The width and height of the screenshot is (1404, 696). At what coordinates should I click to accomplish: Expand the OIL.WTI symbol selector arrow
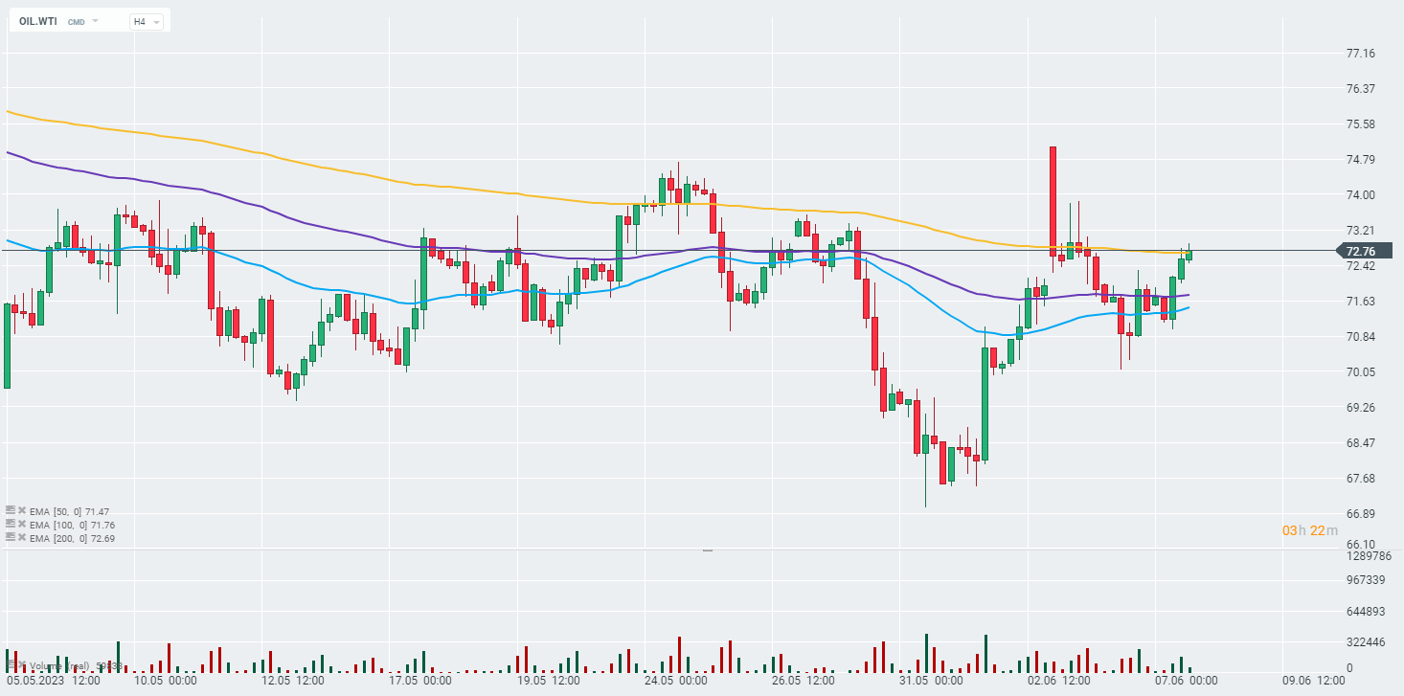click(x=96, y=21)
